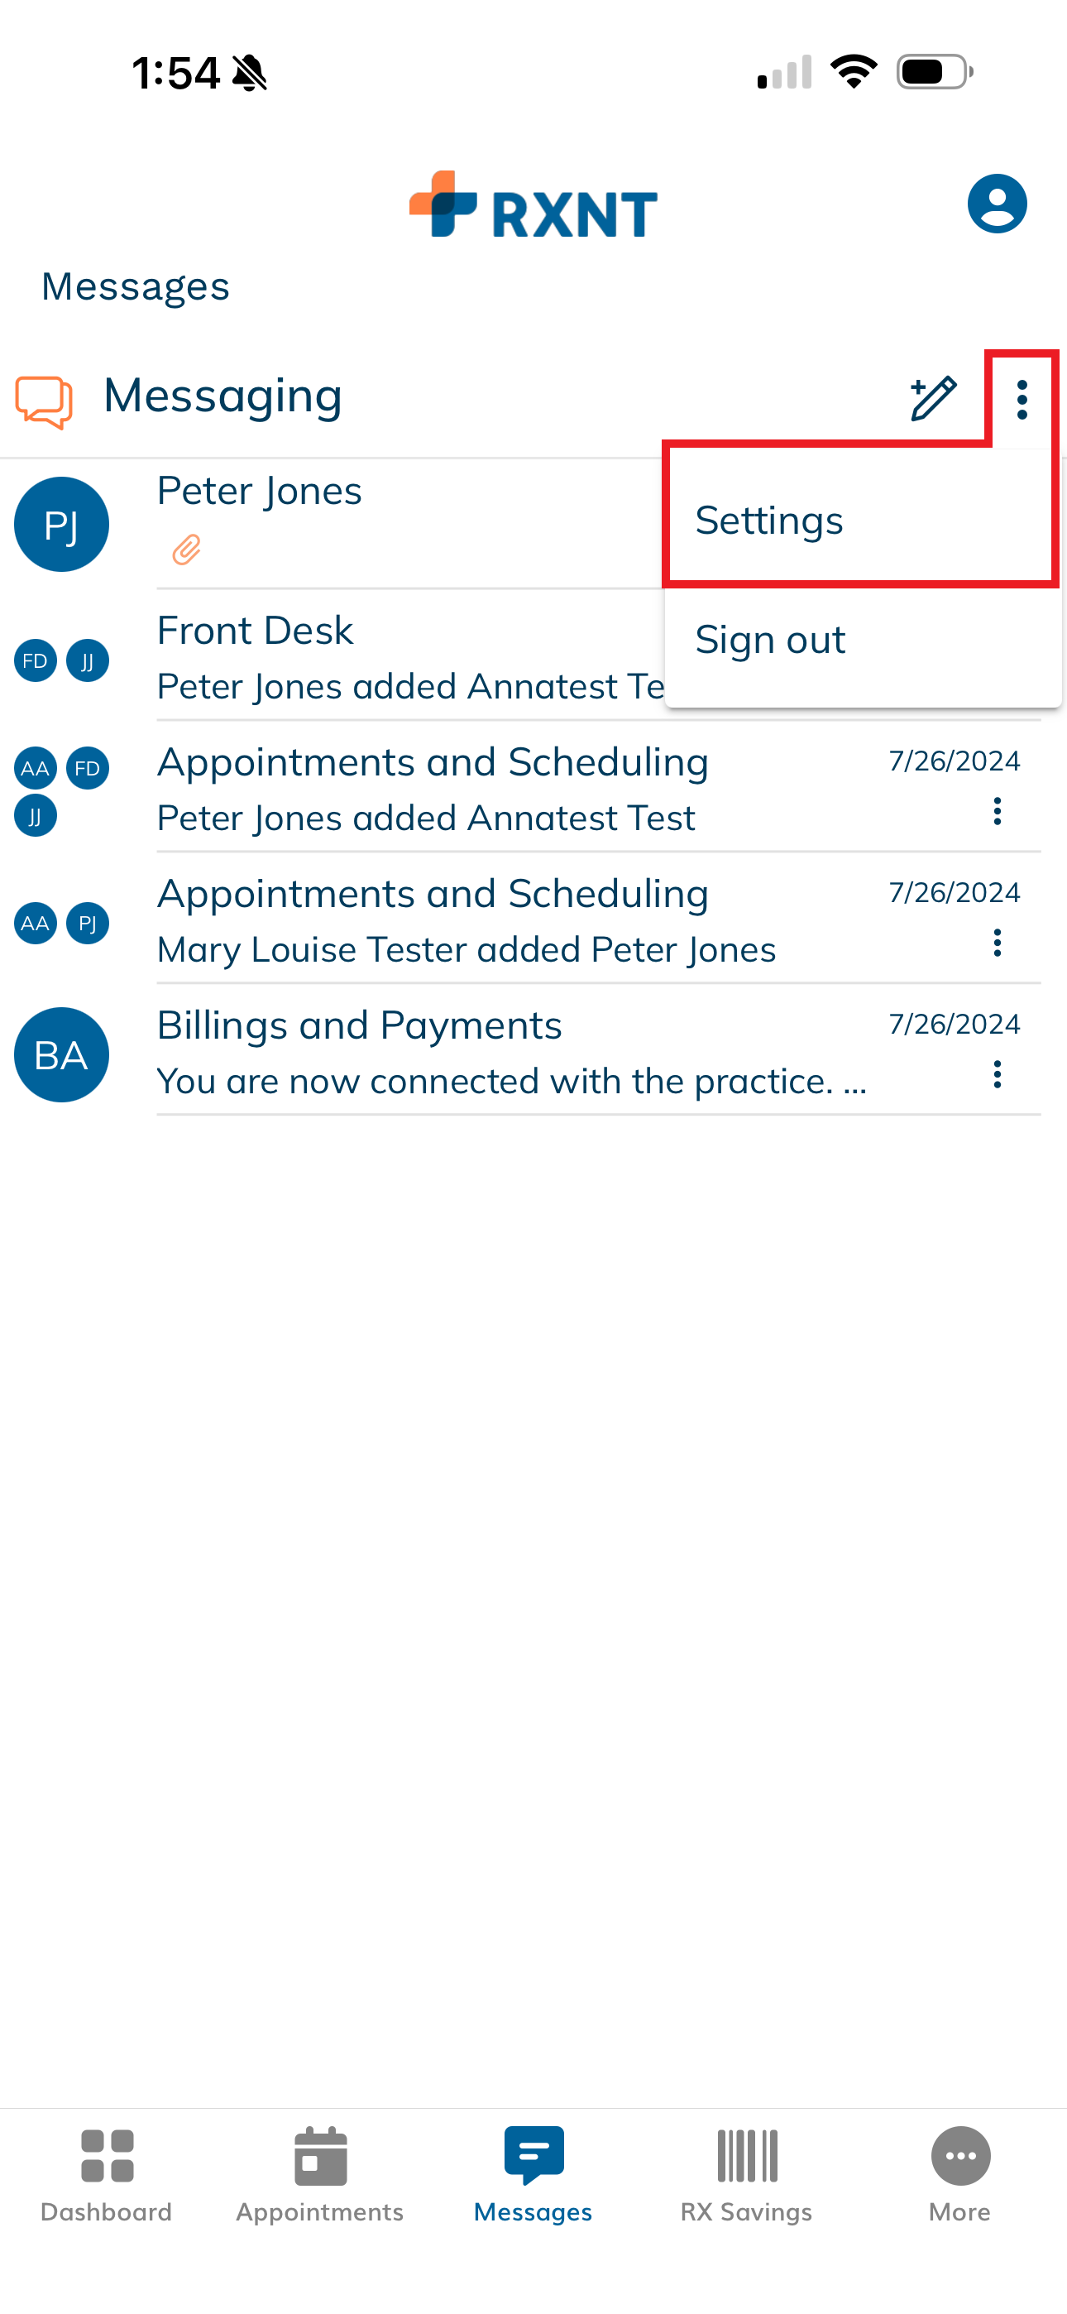The height and width of the screenshot is (2314, 1067).
Task: Select the Messages tab
Action: 533,2174
